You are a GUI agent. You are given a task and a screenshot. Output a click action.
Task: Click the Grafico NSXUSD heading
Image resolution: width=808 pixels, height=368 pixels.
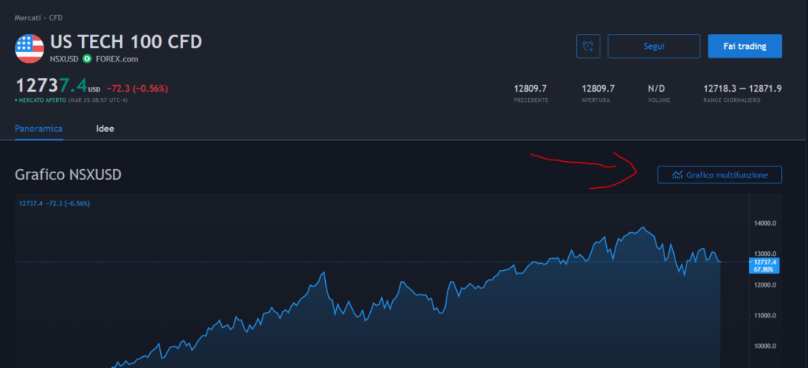coord(68,175)
